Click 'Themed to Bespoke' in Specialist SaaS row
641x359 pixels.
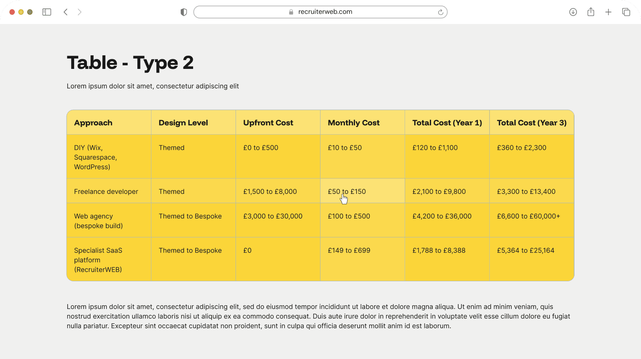point(194,259)
